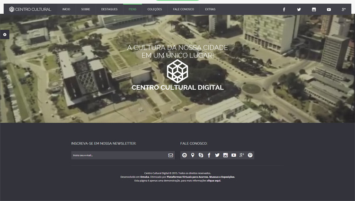Open the settings gear on left edge
The image size is (355, 201).
(5, 35)
